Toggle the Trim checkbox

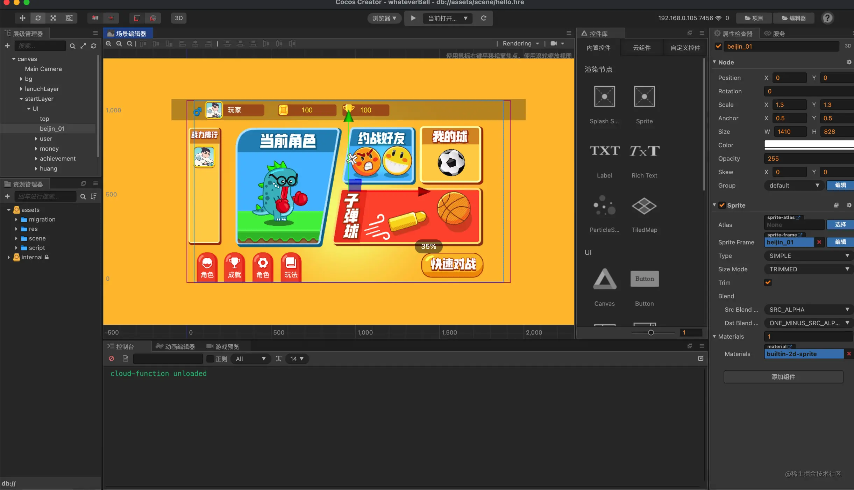pyautogui.click(x=768, y=282)
